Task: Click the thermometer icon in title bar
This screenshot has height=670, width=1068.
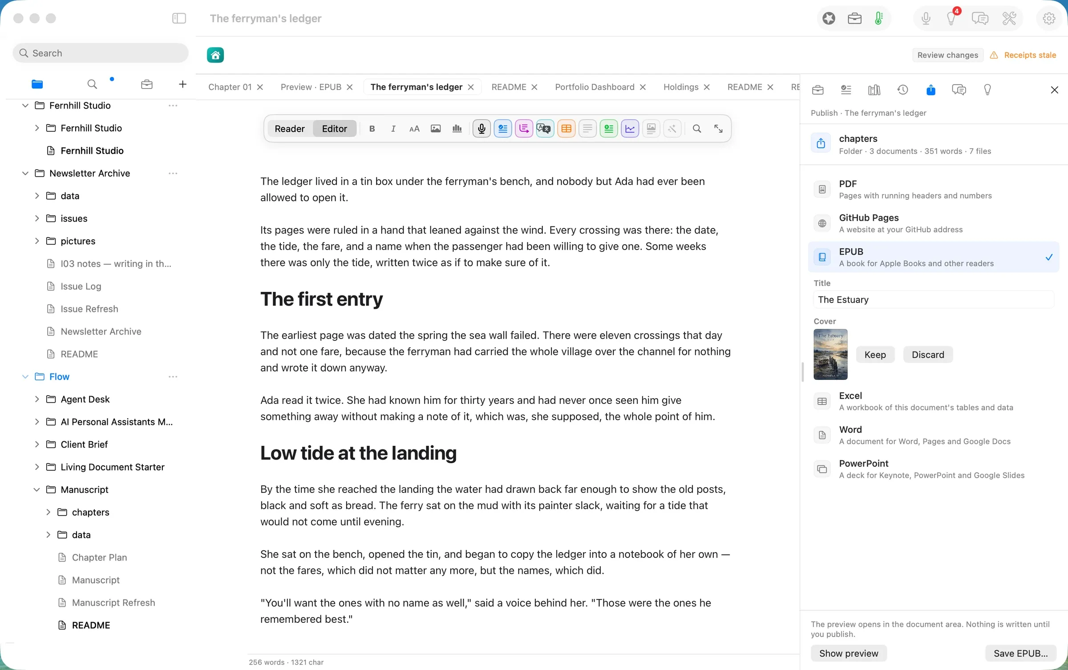Action: 879,18
